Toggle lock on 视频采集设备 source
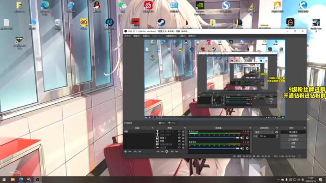Screen dimensions: 326x183 [x=183, y=144]
